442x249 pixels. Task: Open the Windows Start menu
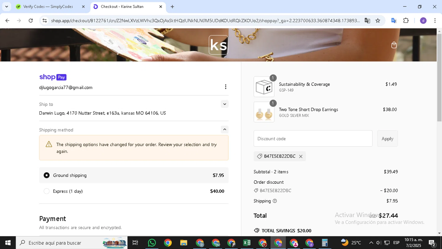[8, 243]
